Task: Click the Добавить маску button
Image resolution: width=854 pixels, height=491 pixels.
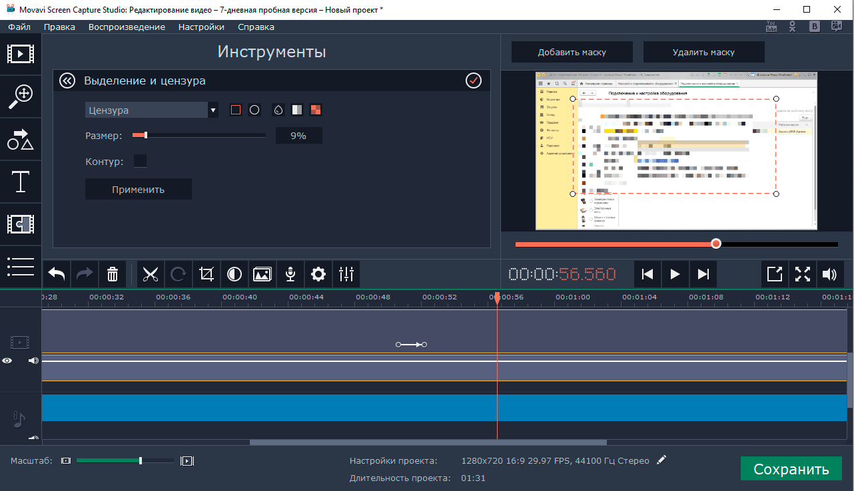Action: tap(572, 52)
